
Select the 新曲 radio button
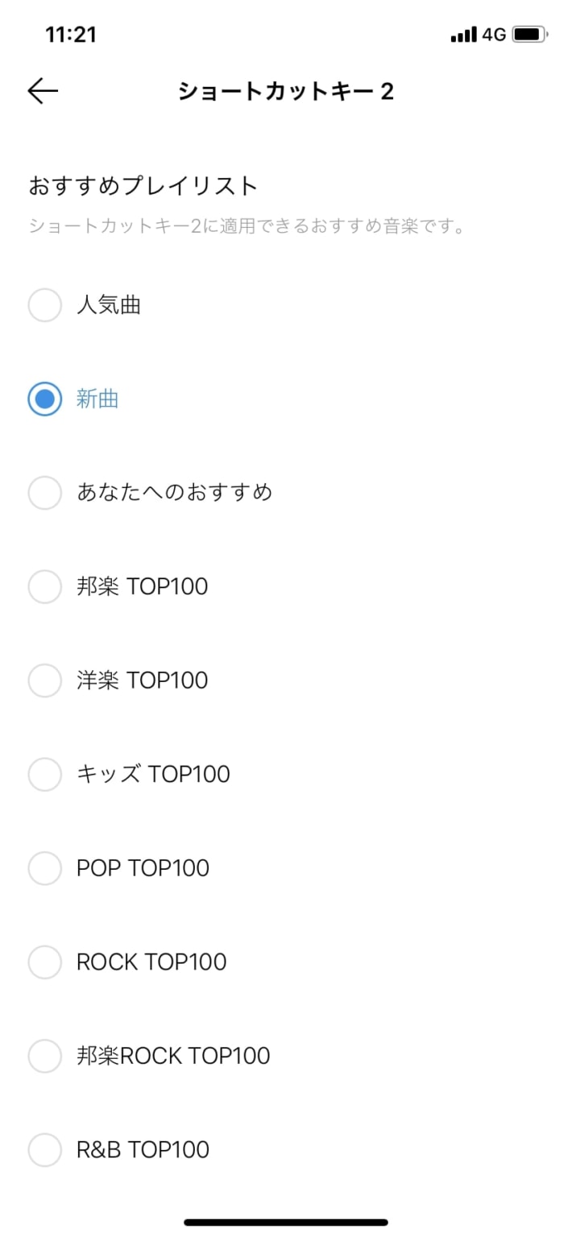[x=44, y=399]
